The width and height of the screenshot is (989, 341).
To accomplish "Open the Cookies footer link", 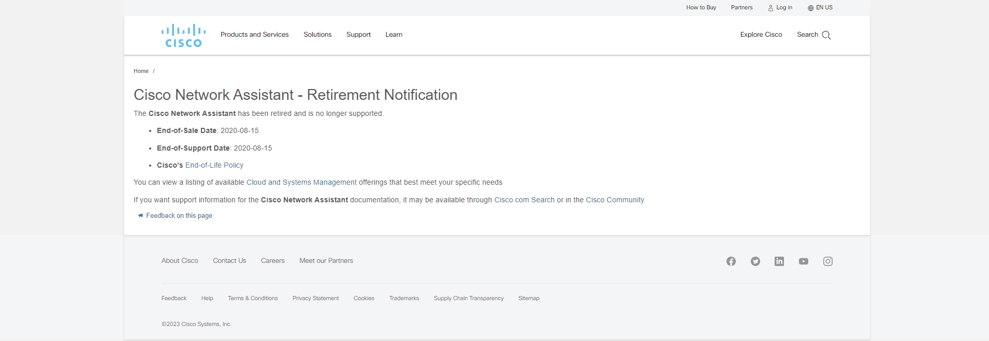I will 364,298.
